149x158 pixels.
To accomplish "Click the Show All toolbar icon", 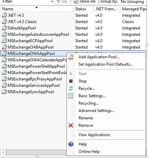I will tap(76, 2).
